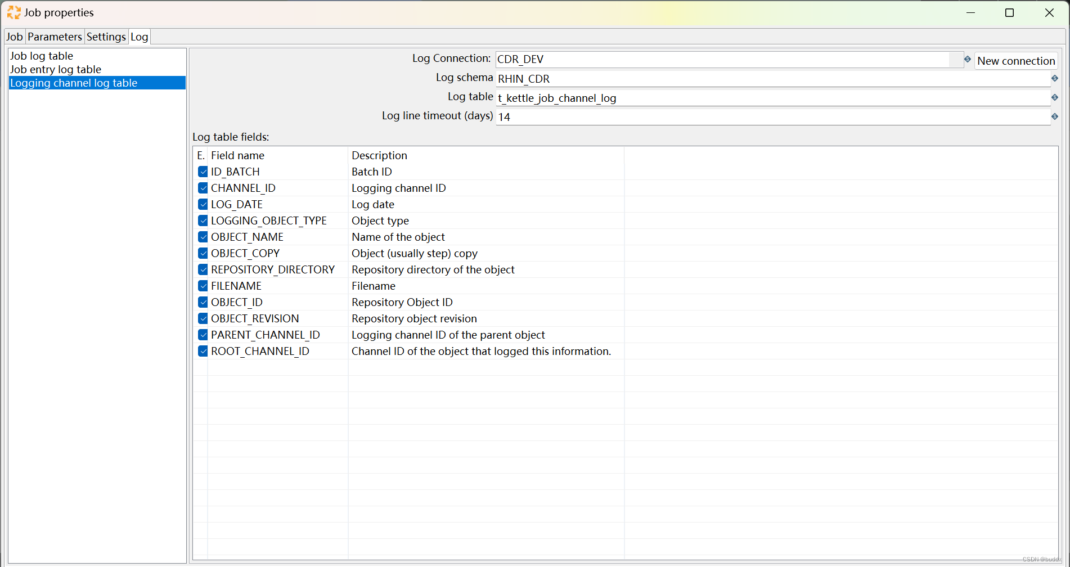The width and height of the screenshot is (1070, 567).
Task: Click the Field name column header
Action: [278, 155]
